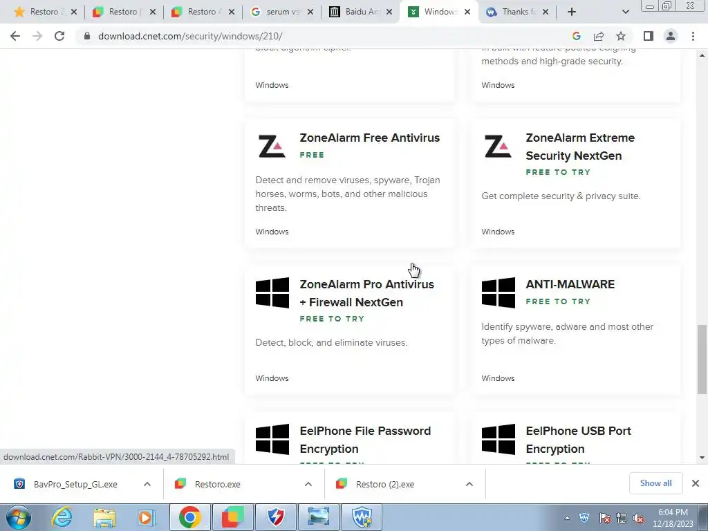Click the page vertical scrollbar thumb
The height and width of the screenshot is (531, 708).
coord(702,359)
